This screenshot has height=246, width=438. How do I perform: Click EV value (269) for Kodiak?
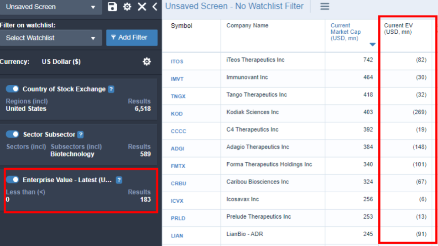click(x=420, y=112)
